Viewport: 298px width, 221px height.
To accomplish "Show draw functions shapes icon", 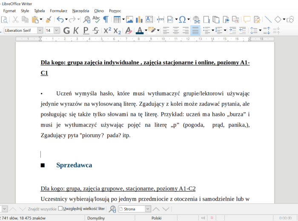I will tap(290, 20).
